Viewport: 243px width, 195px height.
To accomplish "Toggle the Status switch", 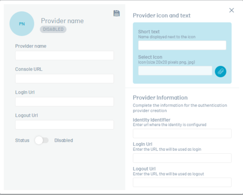I will pyautogui.click(x=42, y=140).
